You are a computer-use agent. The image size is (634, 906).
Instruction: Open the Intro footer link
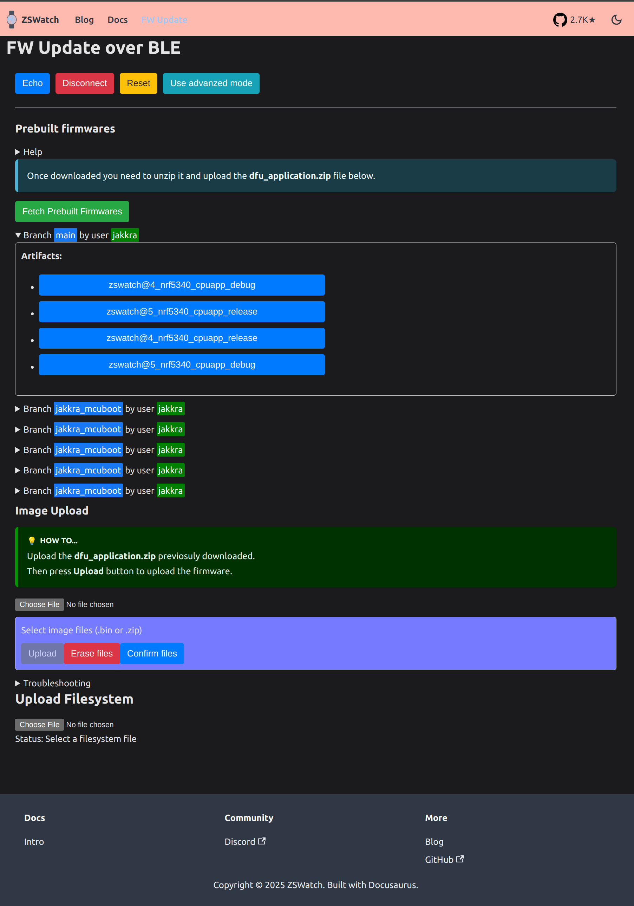[x=34, y=842]
